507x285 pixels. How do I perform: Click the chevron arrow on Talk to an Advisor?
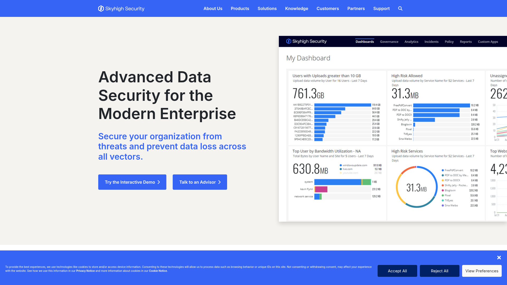pyautogui.click(x=219, y=182)
